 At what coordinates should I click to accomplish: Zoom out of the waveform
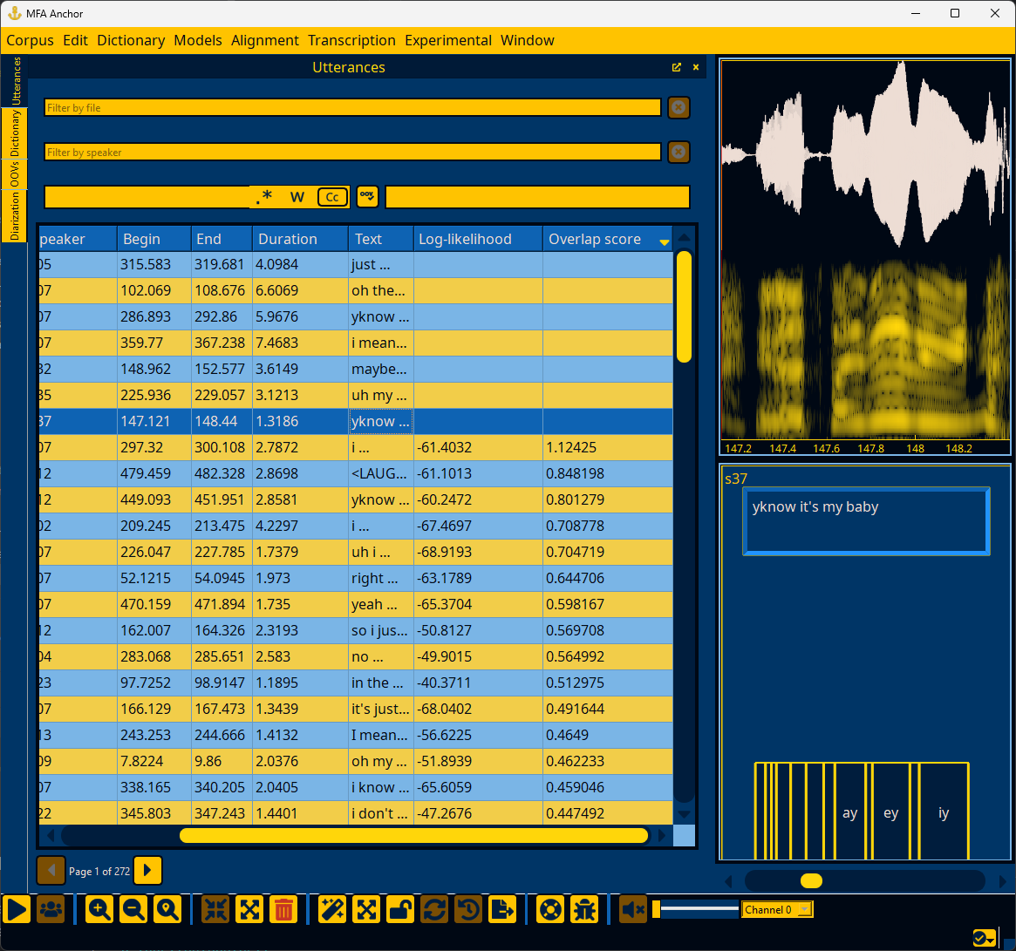[133, 910]
